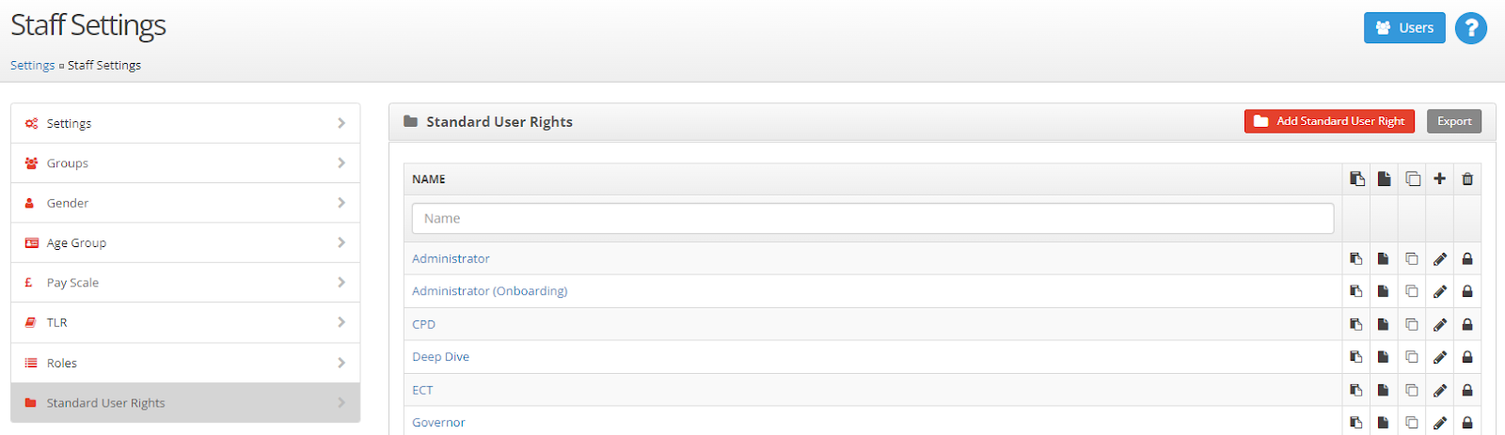Click the file icon for Administrator (Onboarding) row
Screen dimensions: 1505x435
point(1384,291)
